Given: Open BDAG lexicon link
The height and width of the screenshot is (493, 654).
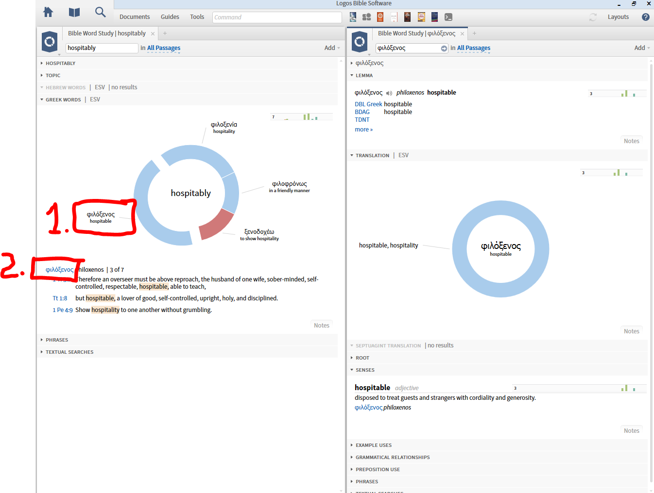Looking at the screenshot, I should (362, 112).
